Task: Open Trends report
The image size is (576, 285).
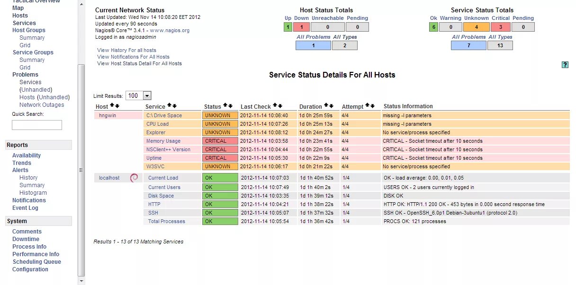Action: pos(22,163)
